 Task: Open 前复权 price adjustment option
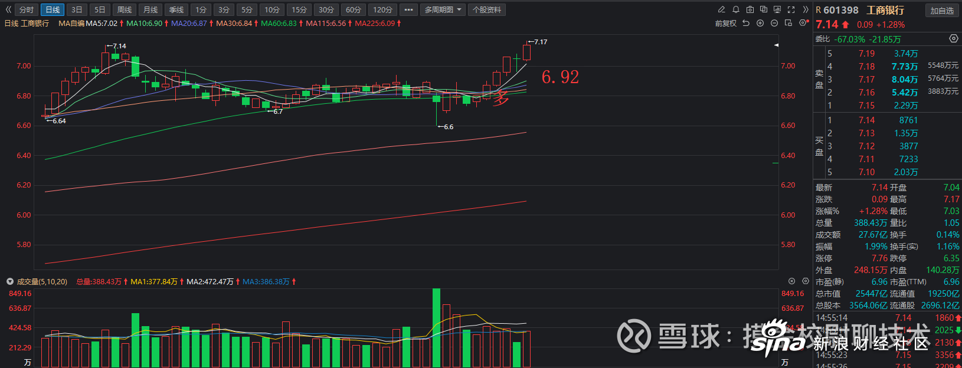[725, 23]
